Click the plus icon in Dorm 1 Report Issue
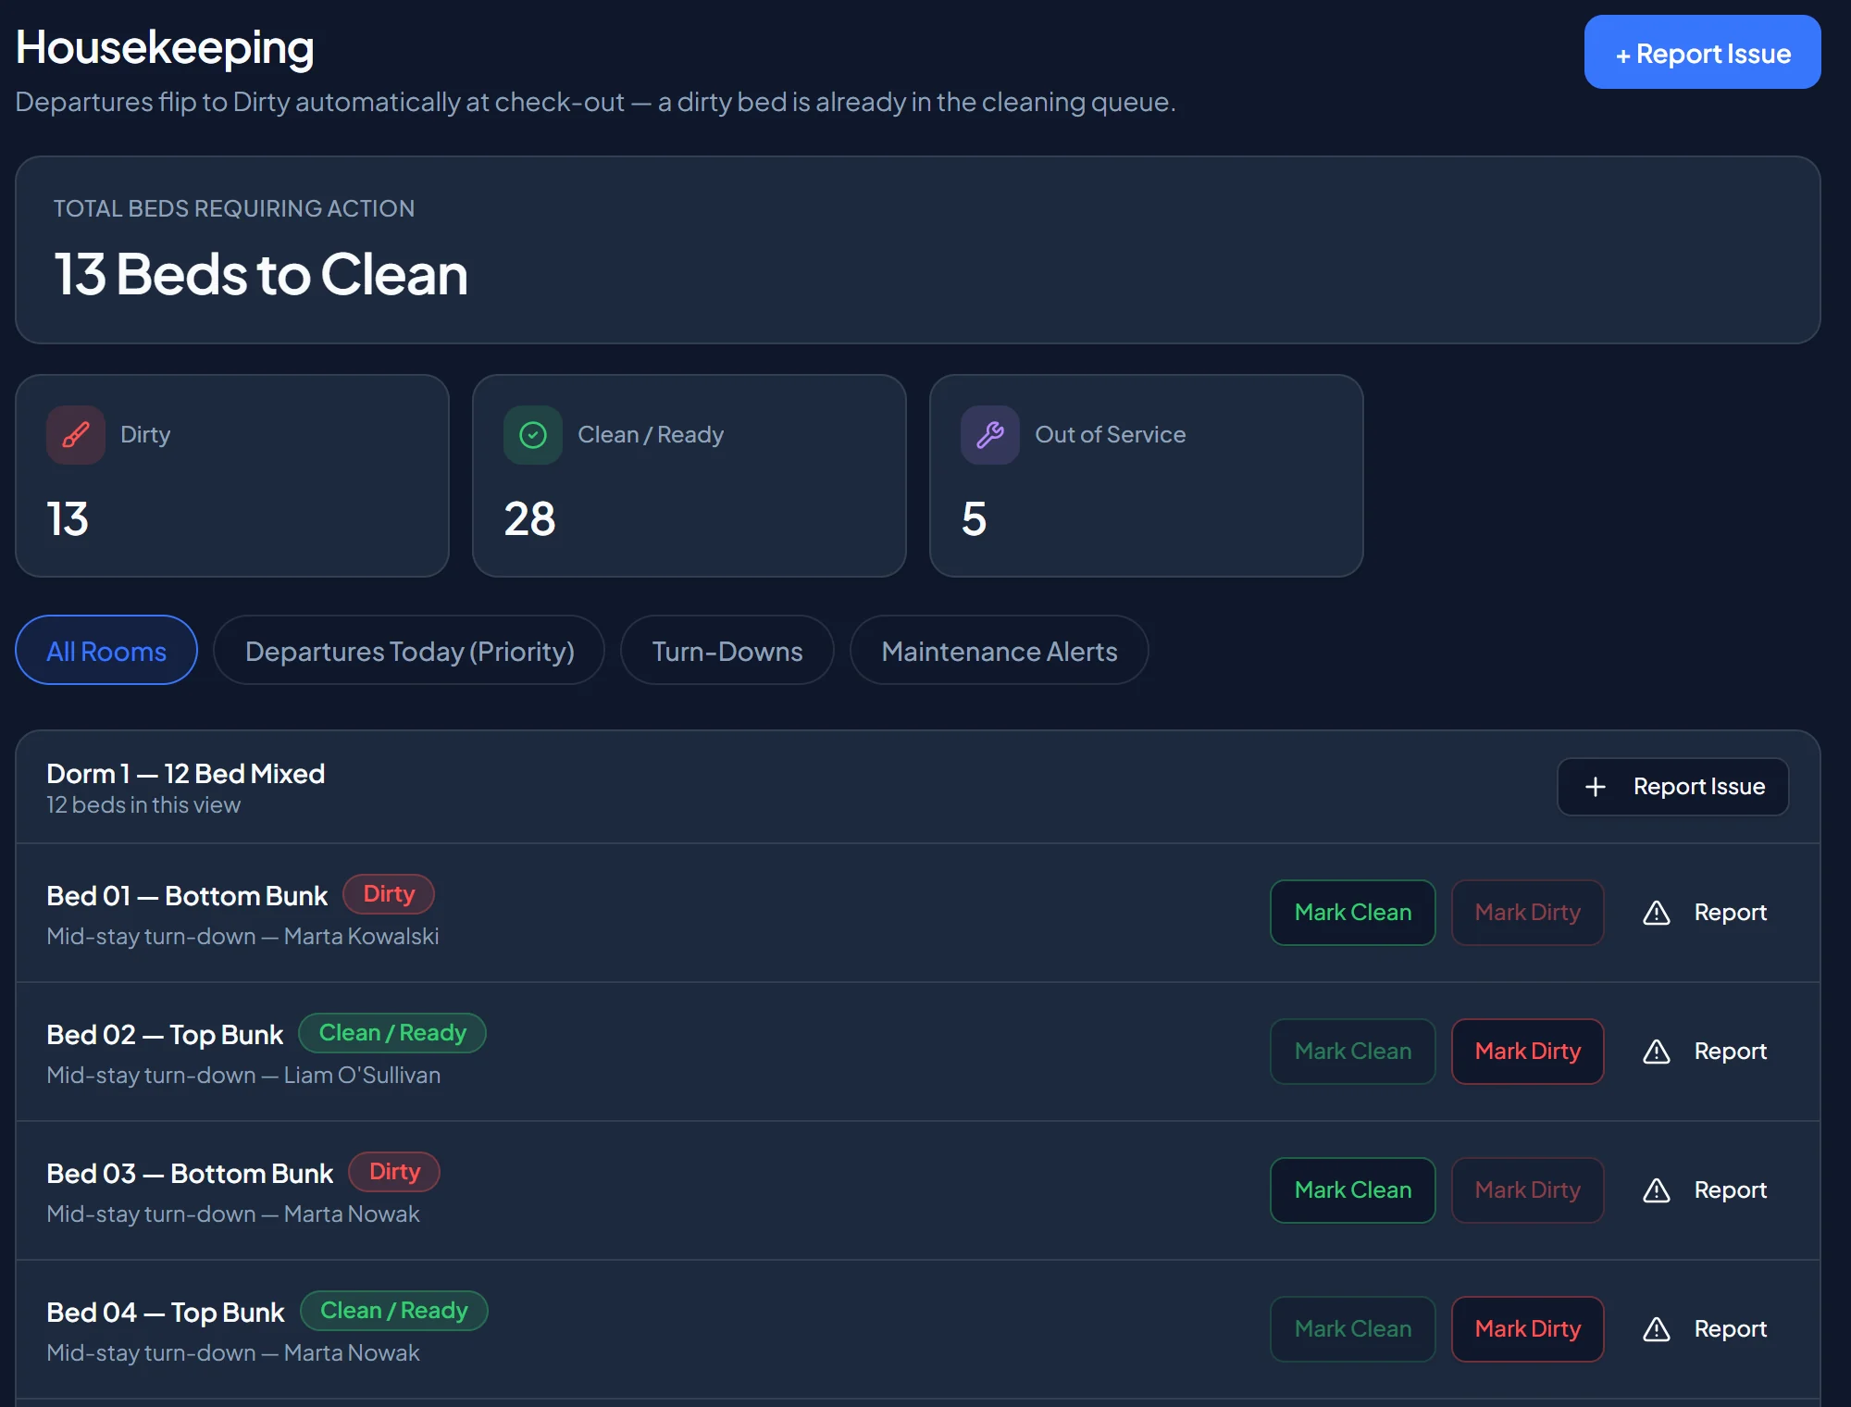Image resolution: width=1851 pixels, height=1407 pixels. click(x=1596, y=787)
